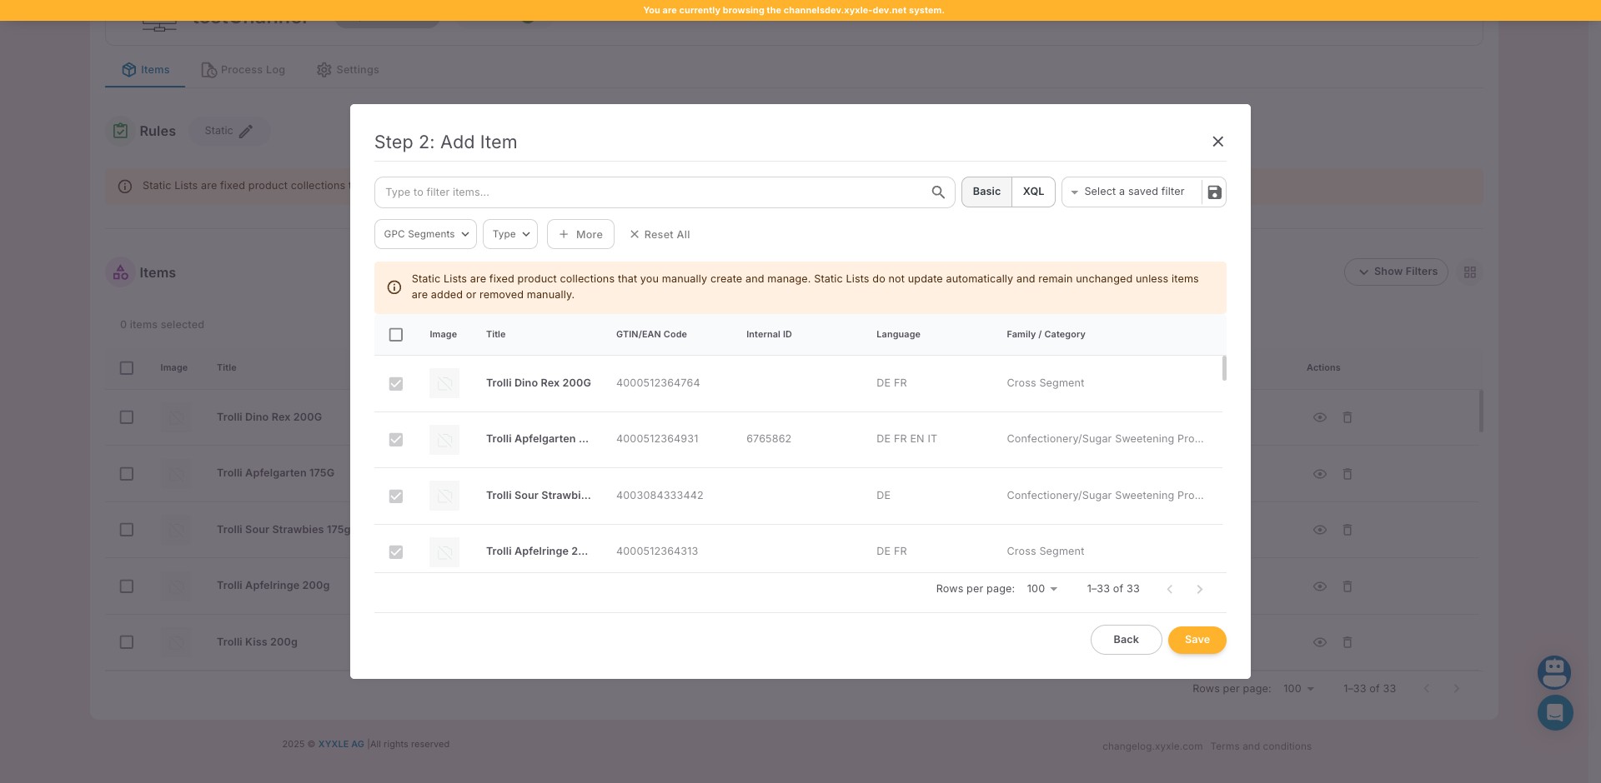1601x783 pixels.
Task: Close the Add Item dialog
Action: pyautogui.click(x=1217, y=142)
